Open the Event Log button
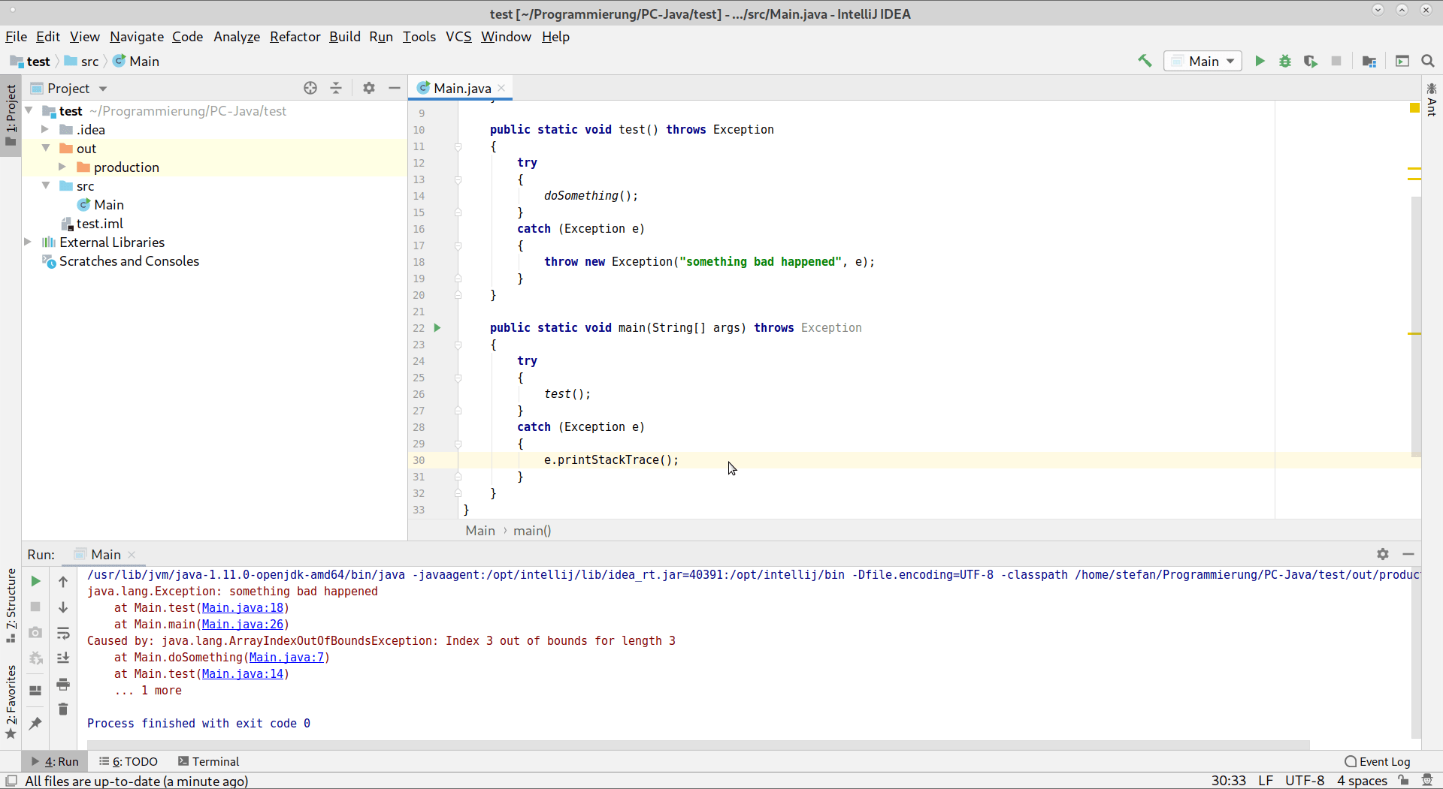Viewport: 1443px width, 789px height. (1378, 761)
